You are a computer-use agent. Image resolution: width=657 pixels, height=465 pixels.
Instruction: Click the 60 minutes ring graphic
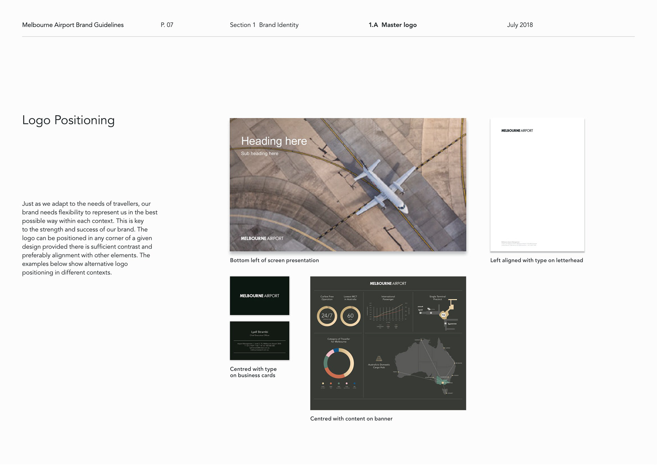(350, 316)
